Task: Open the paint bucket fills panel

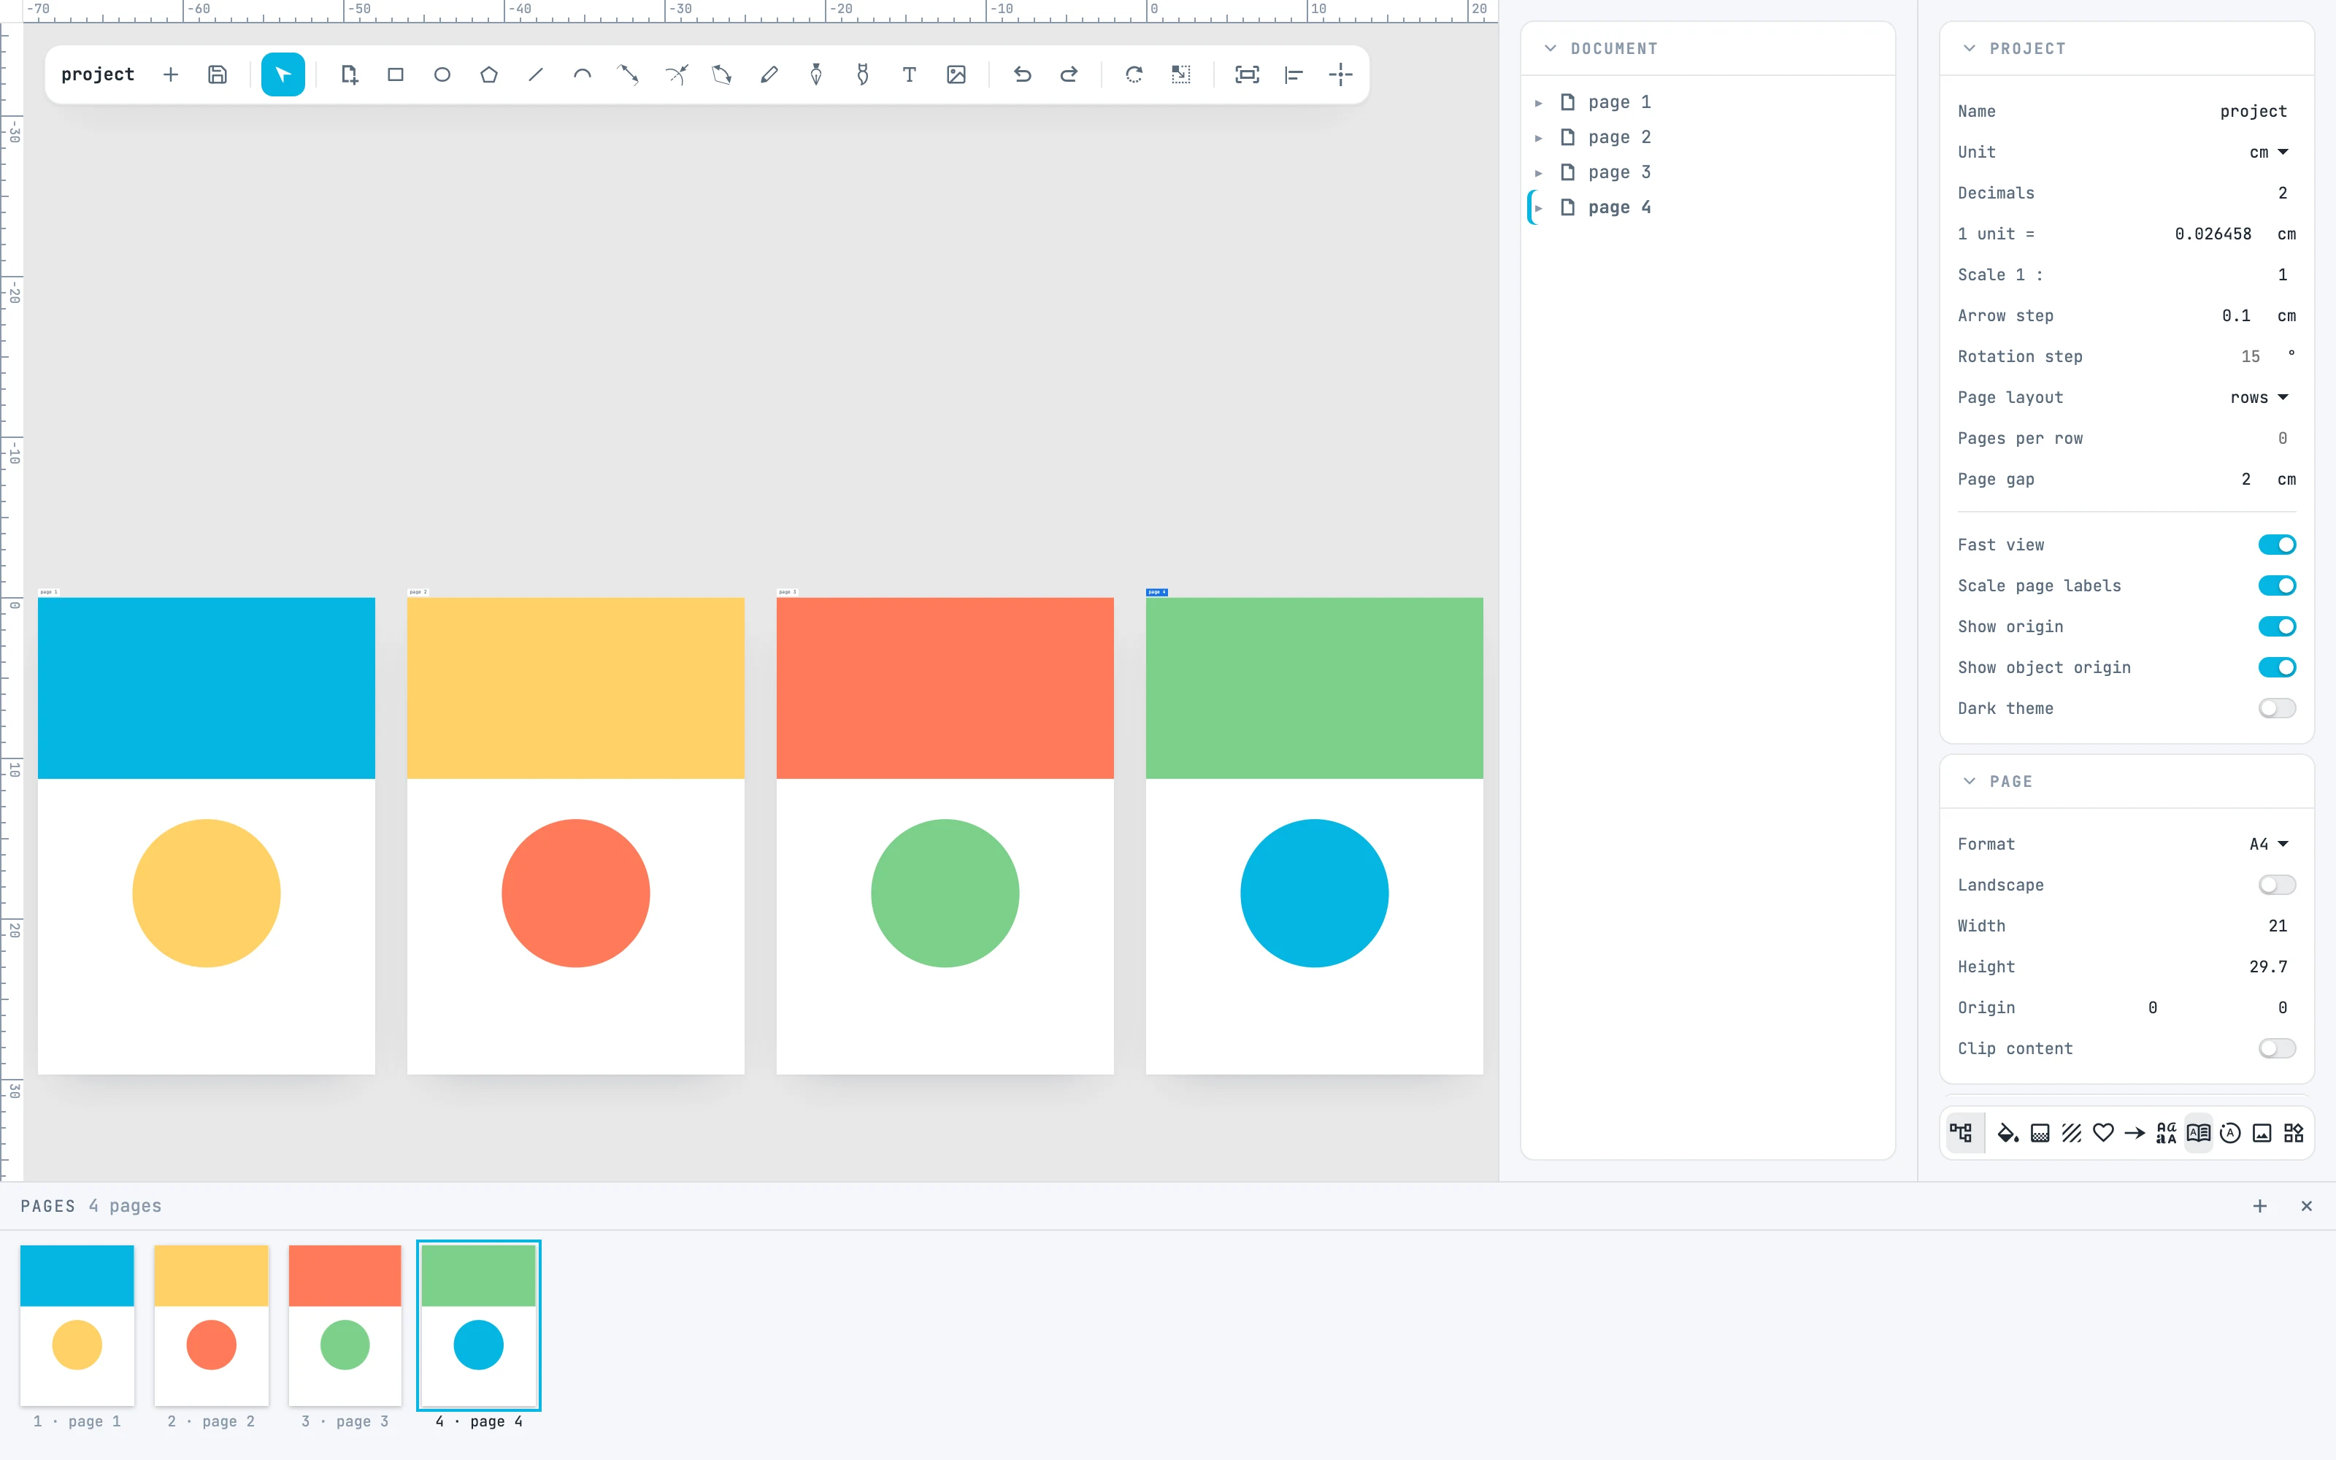Action: [2007, 1133]
